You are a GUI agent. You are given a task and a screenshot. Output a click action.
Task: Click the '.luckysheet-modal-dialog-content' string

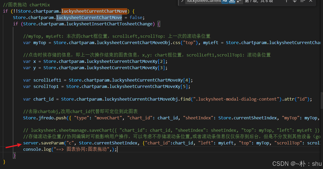[x=237, y=99]
